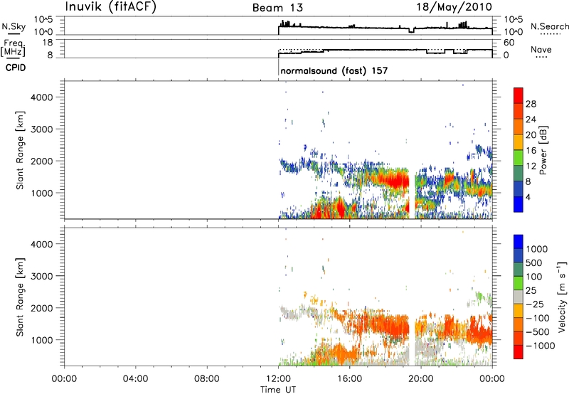Screen dimensions: 569x394
Task: Select the "Time UT" axis title
Action: click(278, 390)
